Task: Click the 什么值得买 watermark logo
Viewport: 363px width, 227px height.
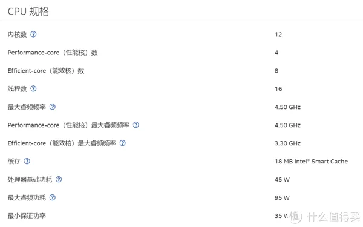Action: 324,217
